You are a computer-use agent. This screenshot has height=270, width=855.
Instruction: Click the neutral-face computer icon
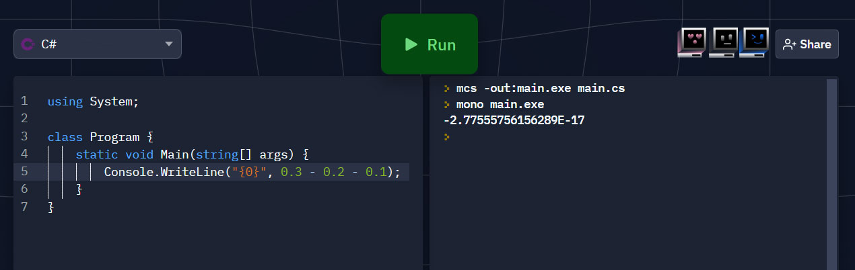click(723, 43)
